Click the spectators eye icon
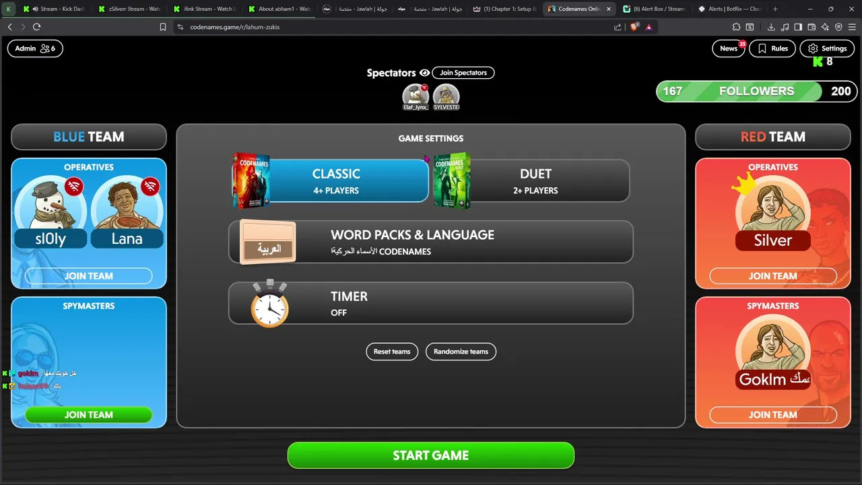The image size is (862, 485). pos(424,73)
